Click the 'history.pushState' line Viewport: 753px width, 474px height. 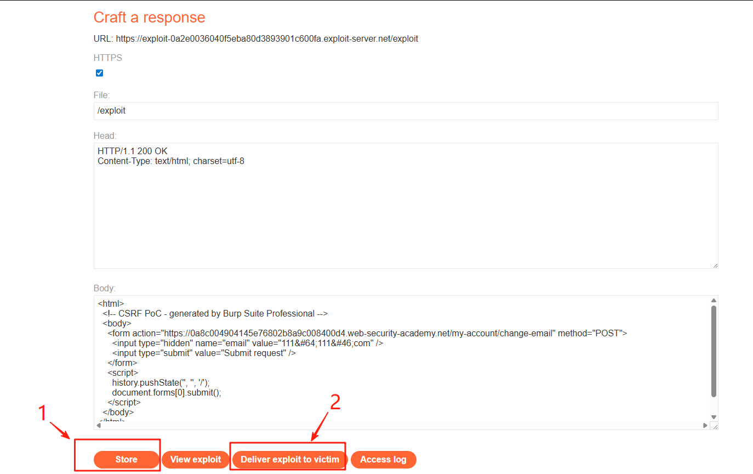click(x=161, y=383)
